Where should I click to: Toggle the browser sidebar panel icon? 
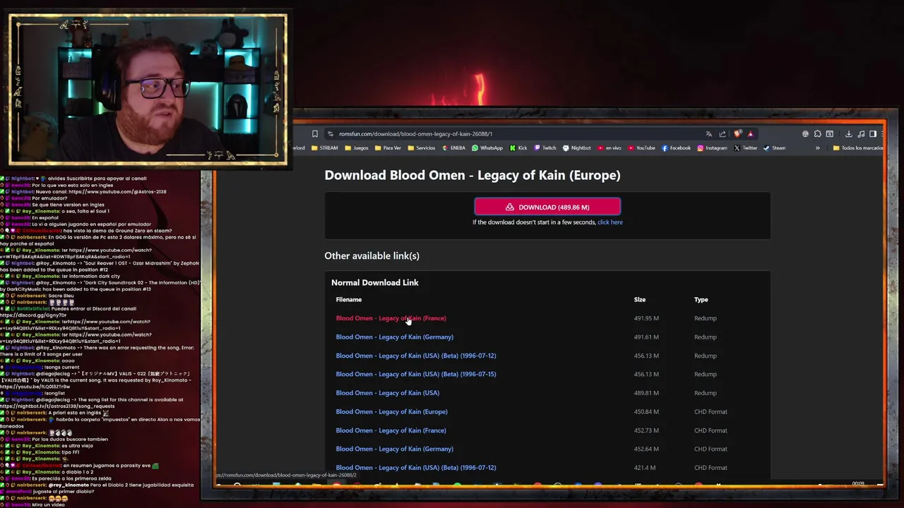point(873,134)
